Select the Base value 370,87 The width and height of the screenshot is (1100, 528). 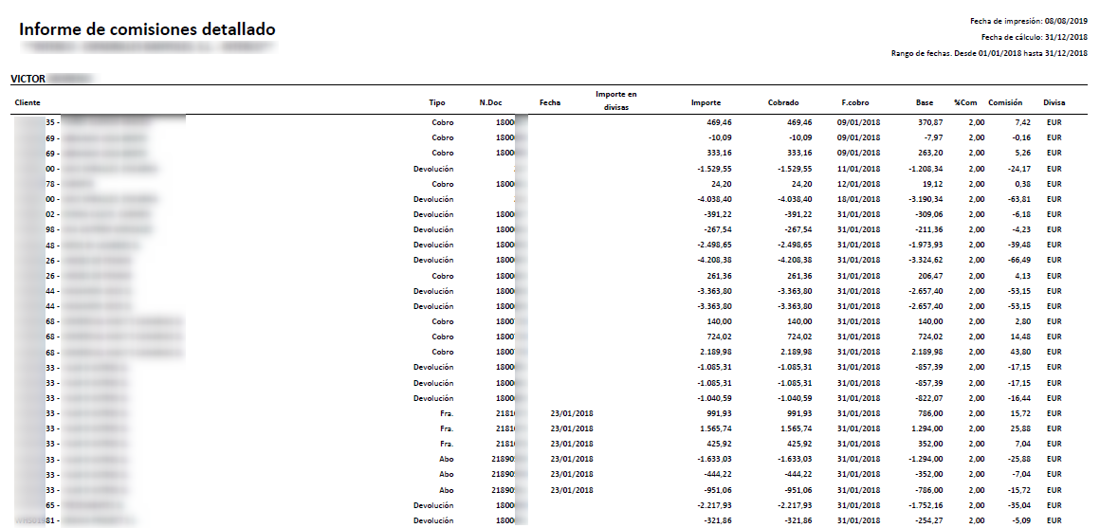coord(930,122)
